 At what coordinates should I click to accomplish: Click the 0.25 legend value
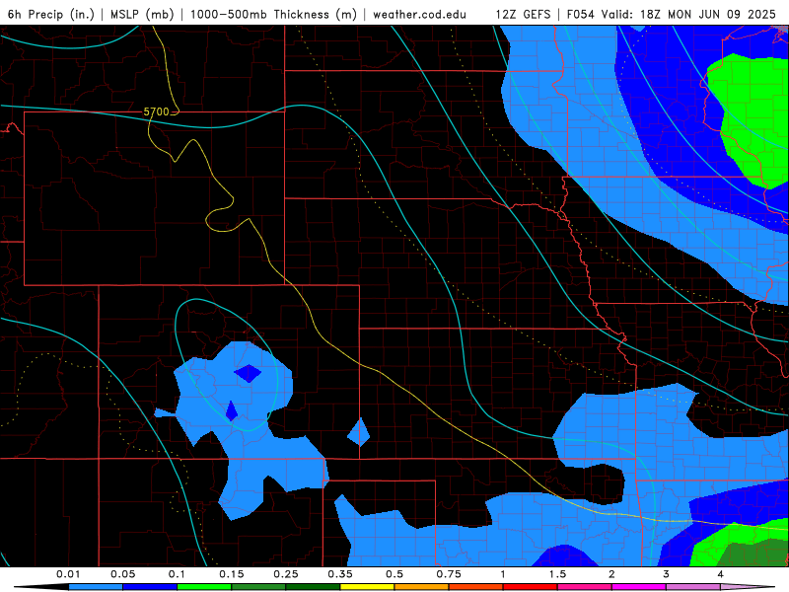pyautogui.click(x=286, y=574)
